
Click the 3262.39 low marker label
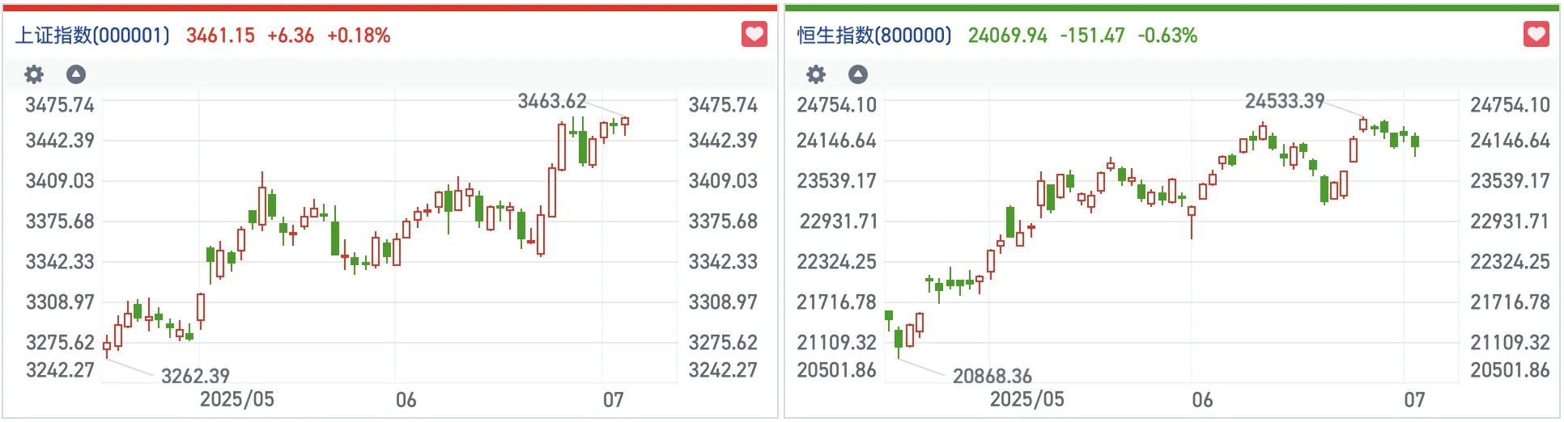pos(195,376)
